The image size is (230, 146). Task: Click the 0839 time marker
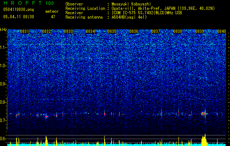tap(200, 31)
